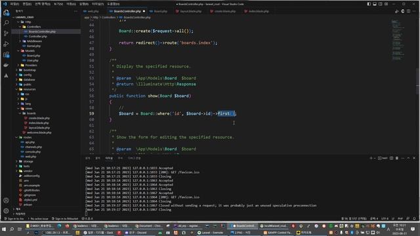Open artisan file in file tree
The image size is (420, 236).
click(28, 205)
